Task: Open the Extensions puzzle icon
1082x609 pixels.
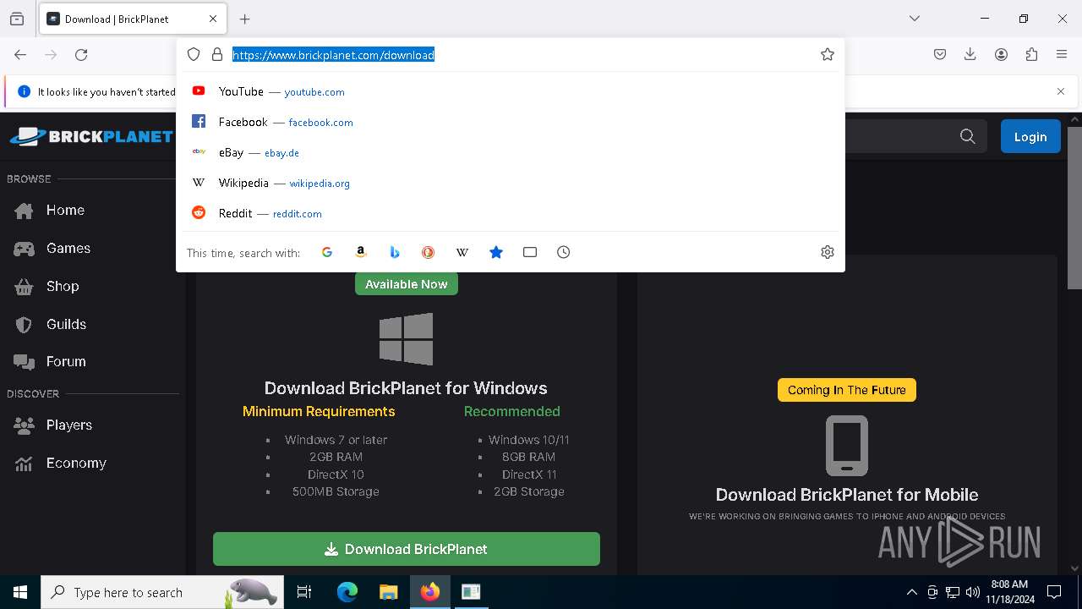Action: (x=1031, y=54)
